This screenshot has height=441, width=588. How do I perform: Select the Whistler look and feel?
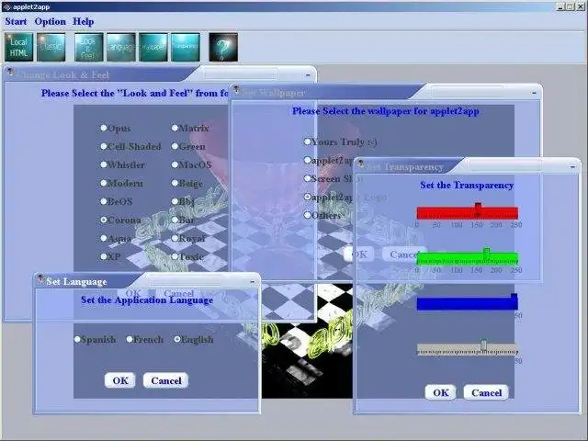122,165
